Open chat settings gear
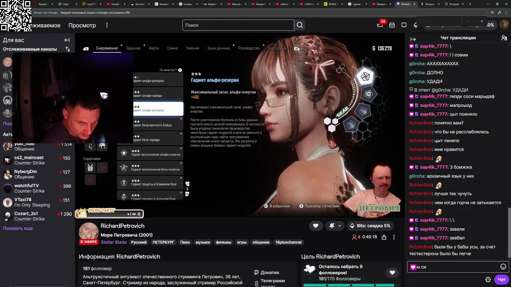Image resolution: width=511 pixels, height=287 pixels. [488, 279]
